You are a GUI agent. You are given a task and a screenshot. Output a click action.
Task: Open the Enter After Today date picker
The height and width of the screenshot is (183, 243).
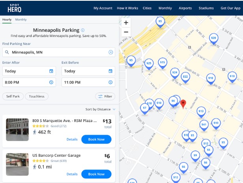[29, 71]
